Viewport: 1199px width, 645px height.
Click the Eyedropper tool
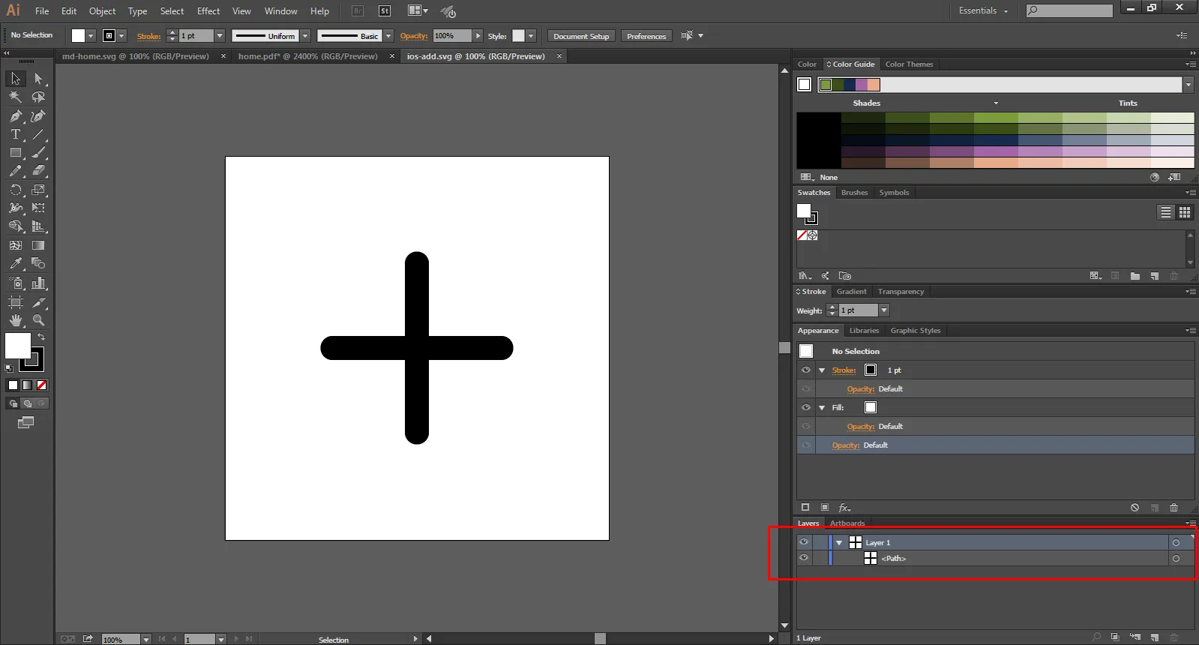15,263
